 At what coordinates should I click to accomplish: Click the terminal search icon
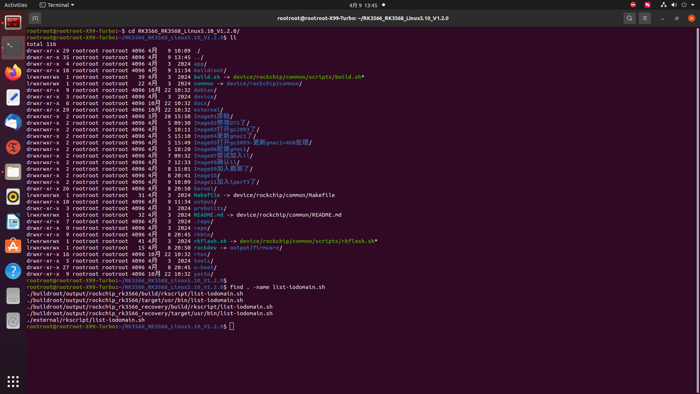[x=629, y=18]
